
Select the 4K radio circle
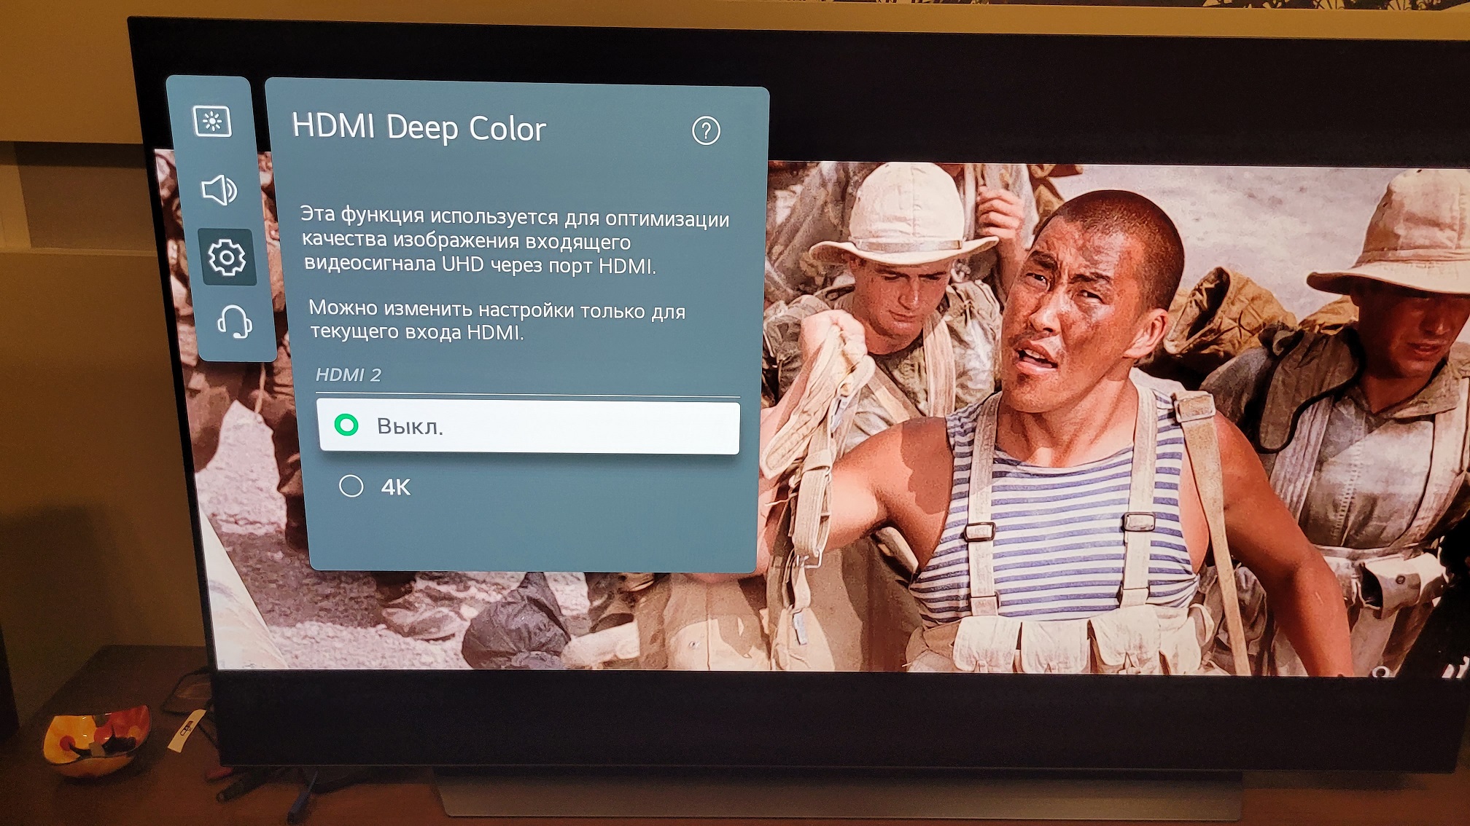(351, 486)
